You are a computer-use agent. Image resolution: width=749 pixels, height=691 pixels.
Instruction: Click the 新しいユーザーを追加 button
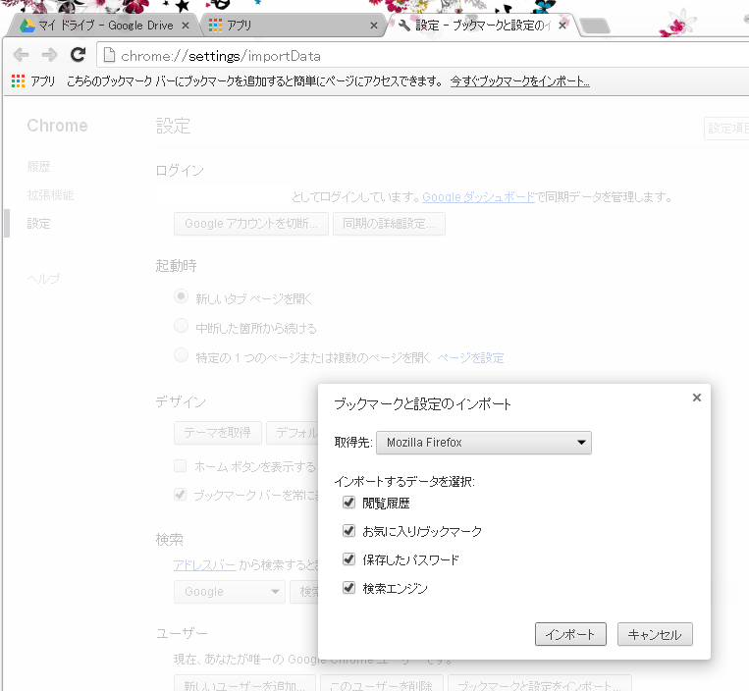click(244, 684)
